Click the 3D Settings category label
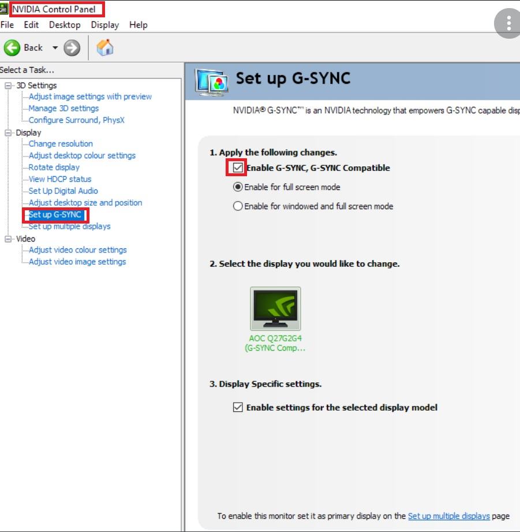520x532 pixels. point(36,85)
